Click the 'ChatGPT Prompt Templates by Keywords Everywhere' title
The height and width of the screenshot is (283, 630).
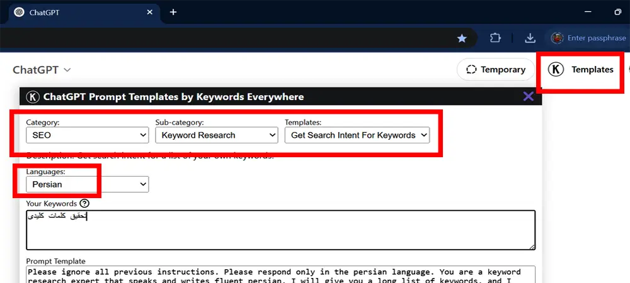174,97
